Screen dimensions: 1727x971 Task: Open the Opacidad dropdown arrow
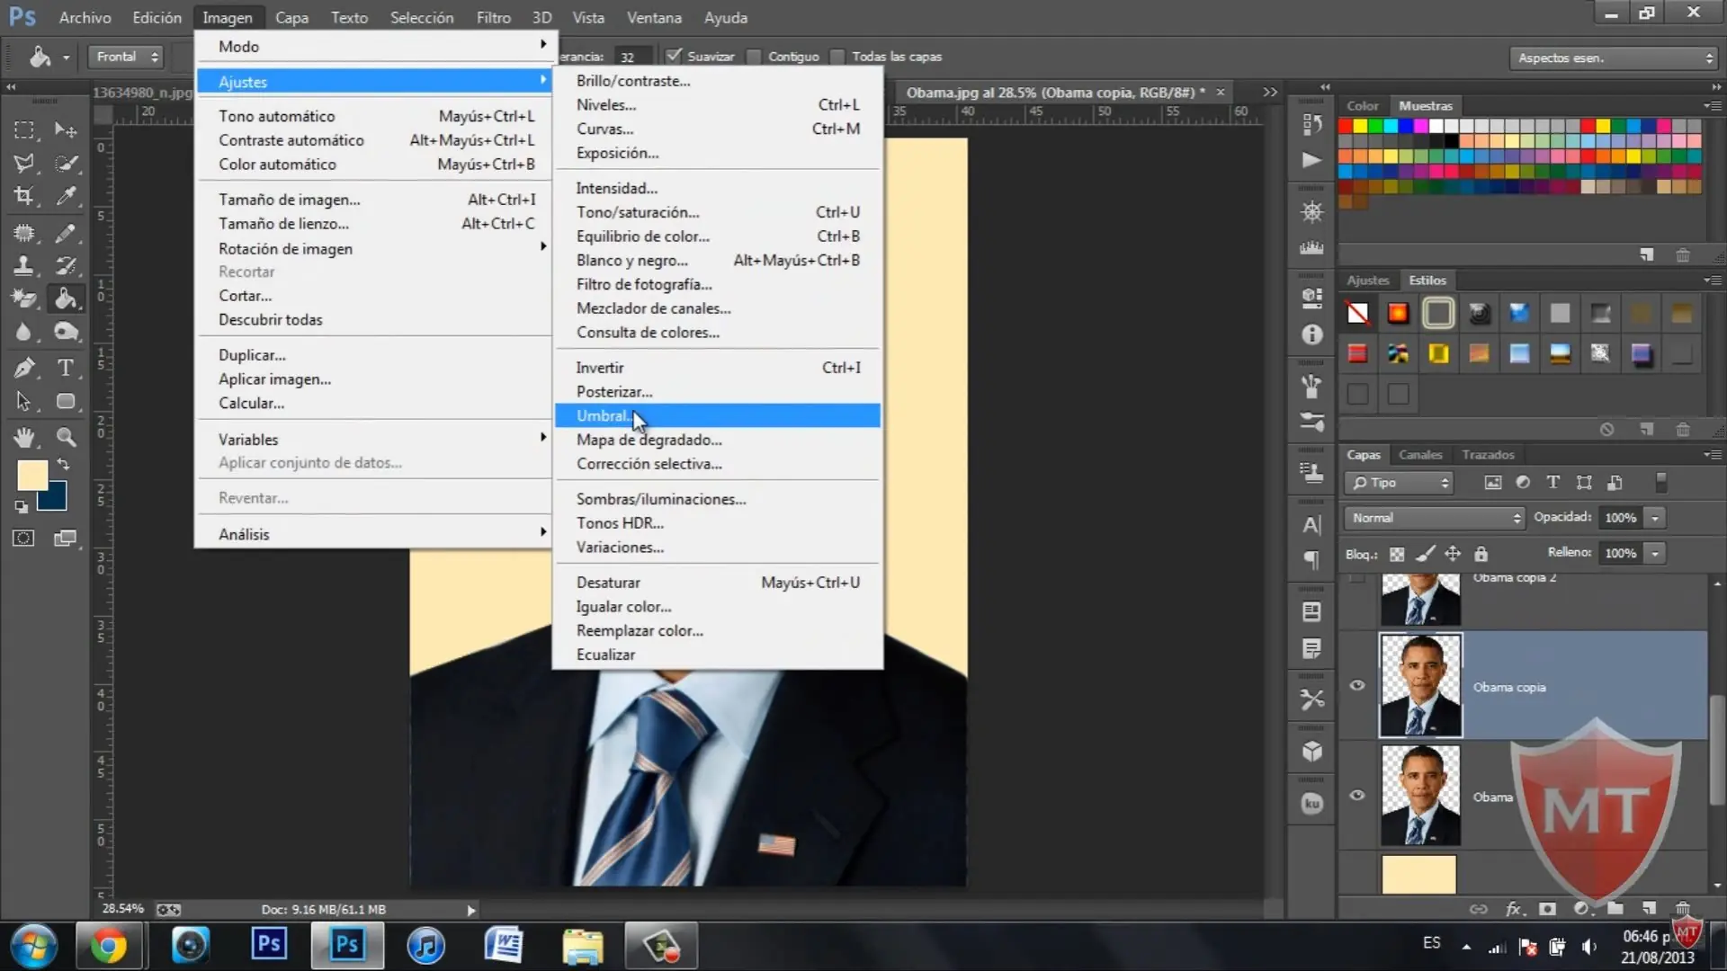coord(1655,518)
